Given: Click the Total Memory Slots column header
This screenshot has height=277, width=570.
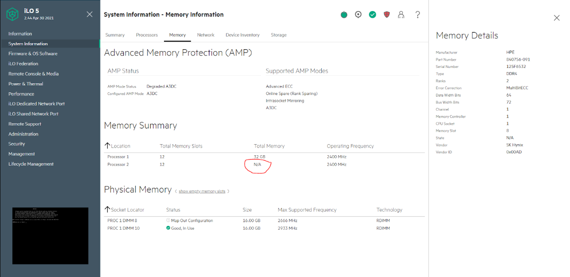Looking at the screenshot, I should click(x=181, y=146).
